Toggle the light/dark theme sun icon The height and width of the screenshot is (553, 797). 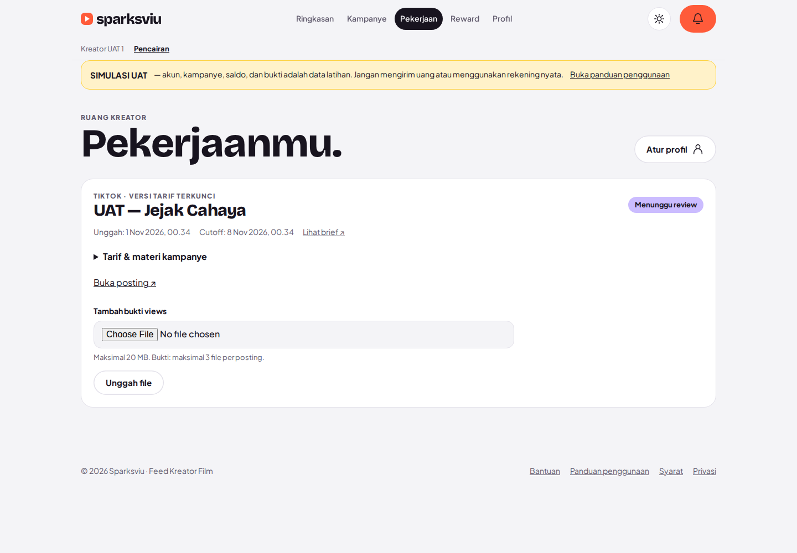pos(659,19)
